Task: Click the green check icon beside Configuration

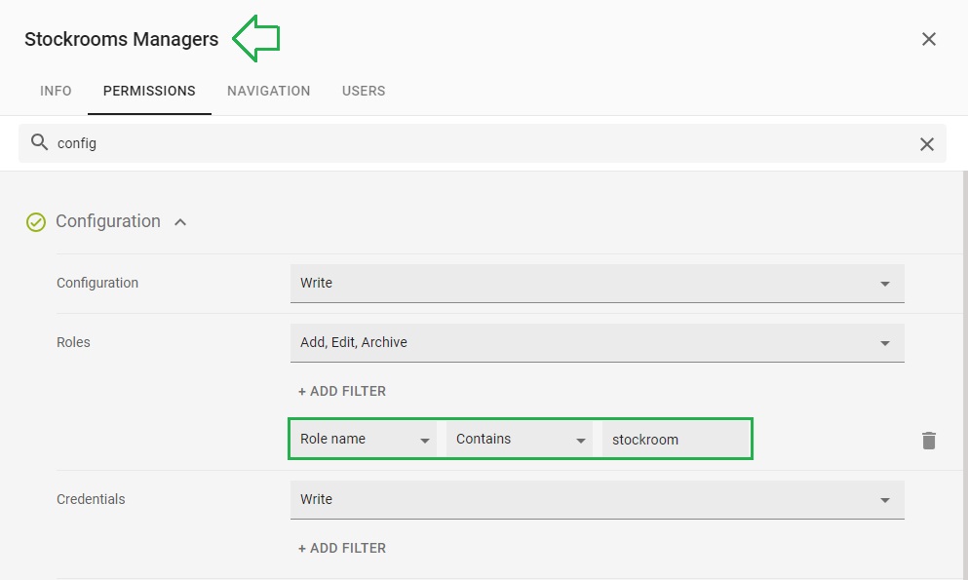Action: tap(36, 222)
